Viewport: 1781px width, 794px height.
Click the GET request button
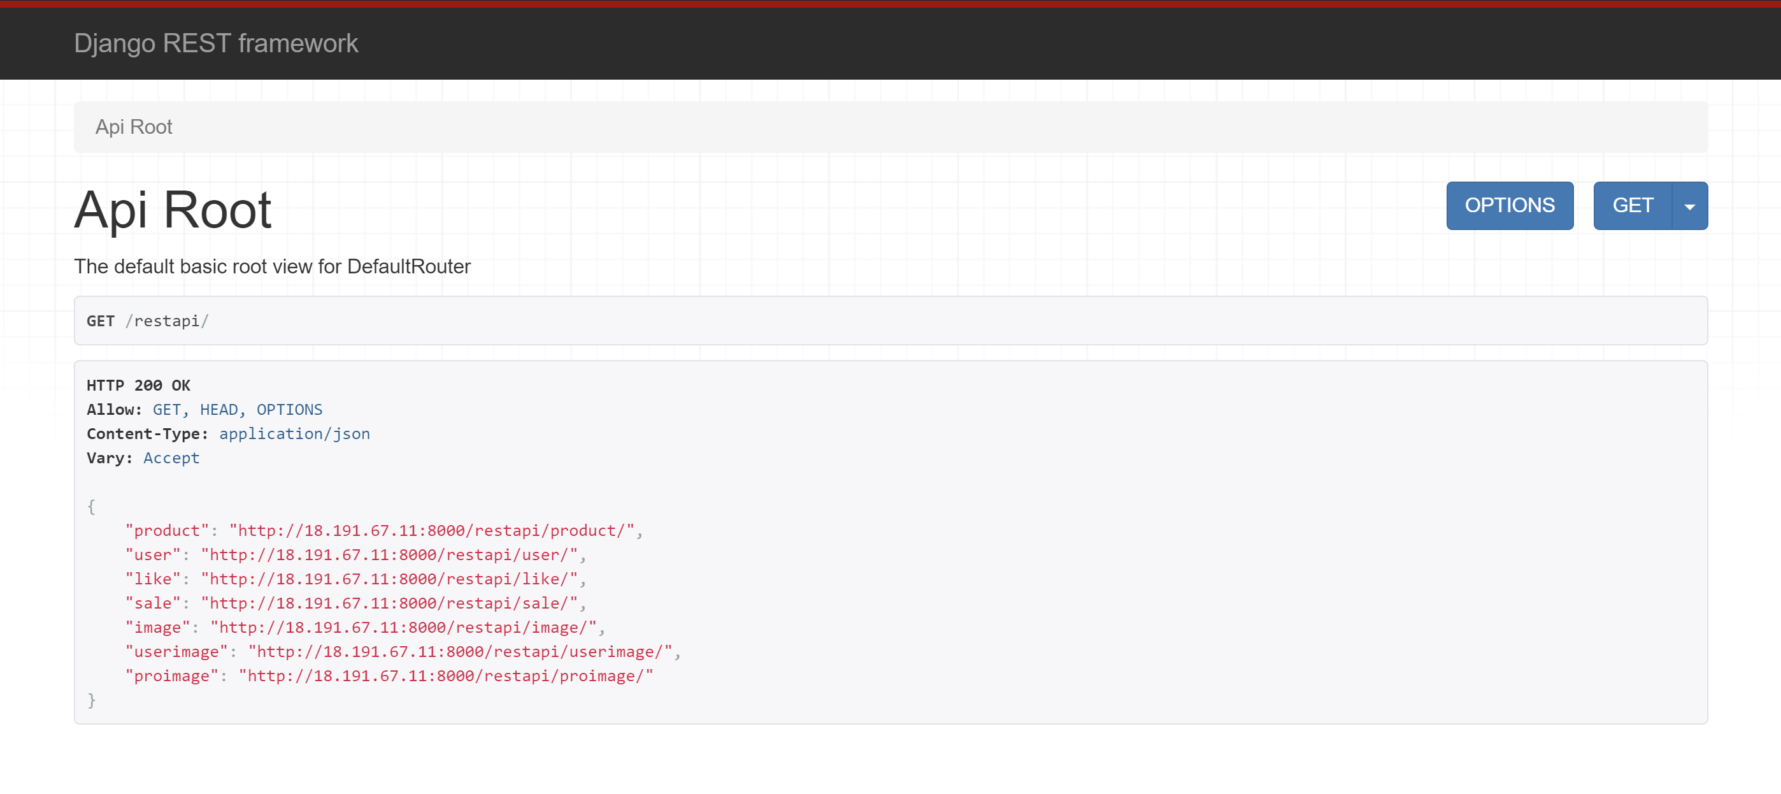(1633, 205)
